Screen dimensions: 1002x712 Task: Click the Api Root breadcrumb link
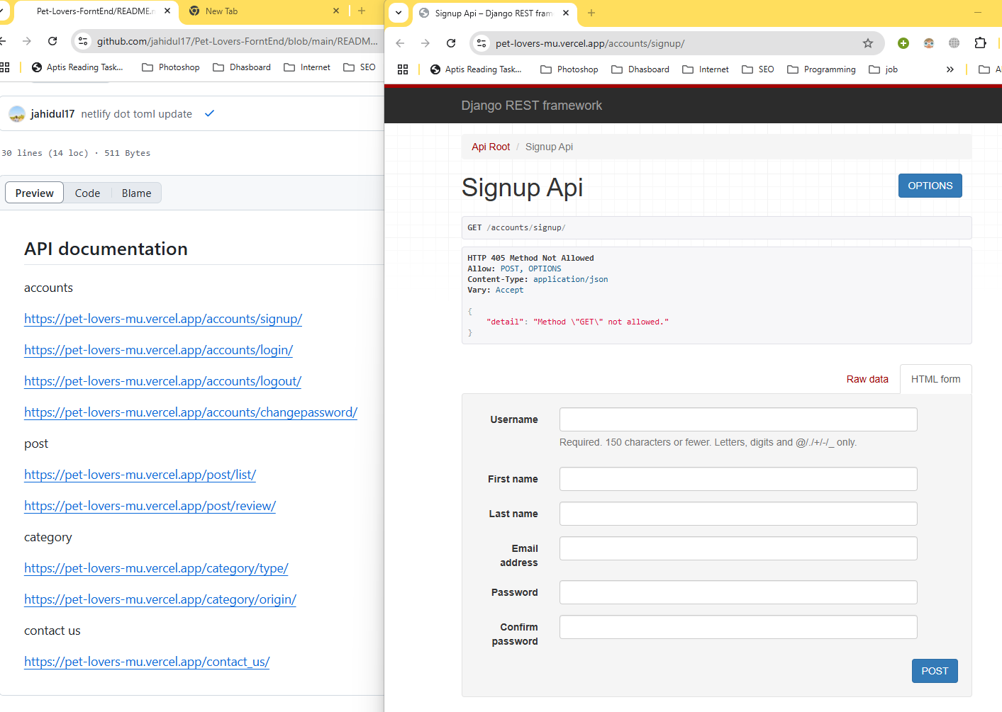pyautogui.click(x=491, y=147)
